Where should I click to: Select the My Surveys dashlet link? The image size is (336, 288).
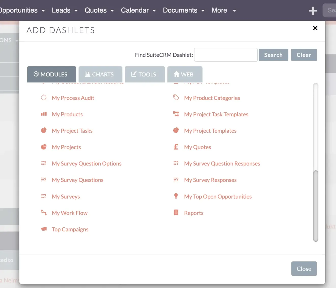coord(66,196)
